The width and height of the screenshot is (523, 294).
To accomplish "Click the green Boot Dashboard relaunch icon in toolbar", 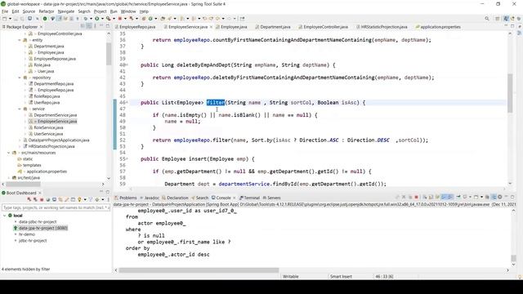I will pos(45,19).
